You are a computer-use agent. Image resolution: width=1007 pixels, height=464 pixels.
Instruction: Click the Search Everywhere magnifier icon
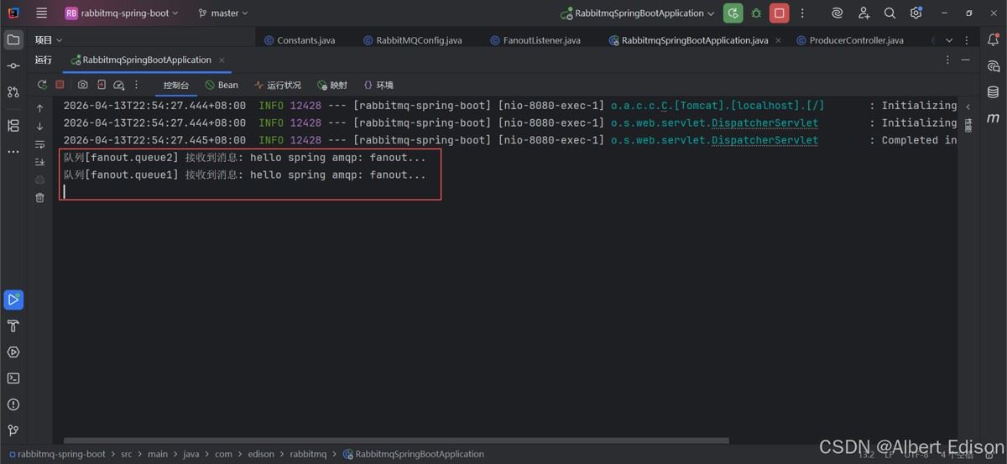(x=890, y=13)
